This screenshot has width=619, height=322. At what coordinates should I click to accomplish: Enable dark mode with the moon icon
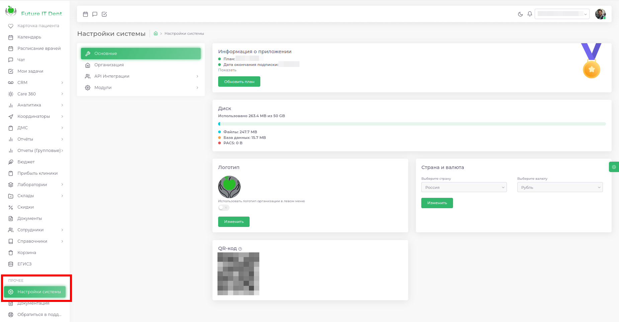tap(520, 14)
